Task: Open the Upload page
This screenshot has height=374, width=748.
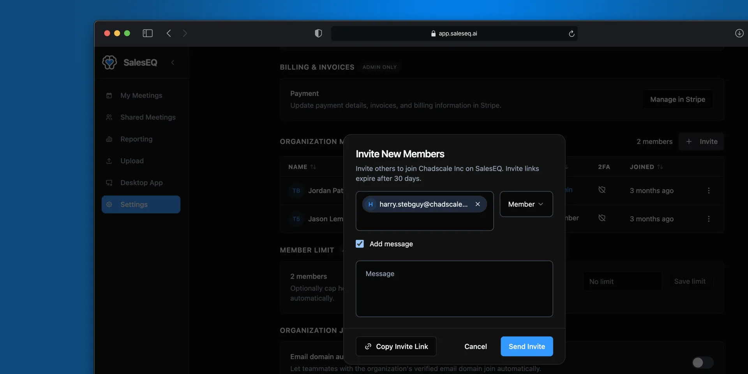Action: click(141, 161)
